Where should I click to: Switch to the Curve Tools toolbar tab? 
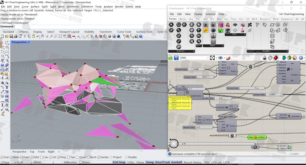[x=124, y=32]
